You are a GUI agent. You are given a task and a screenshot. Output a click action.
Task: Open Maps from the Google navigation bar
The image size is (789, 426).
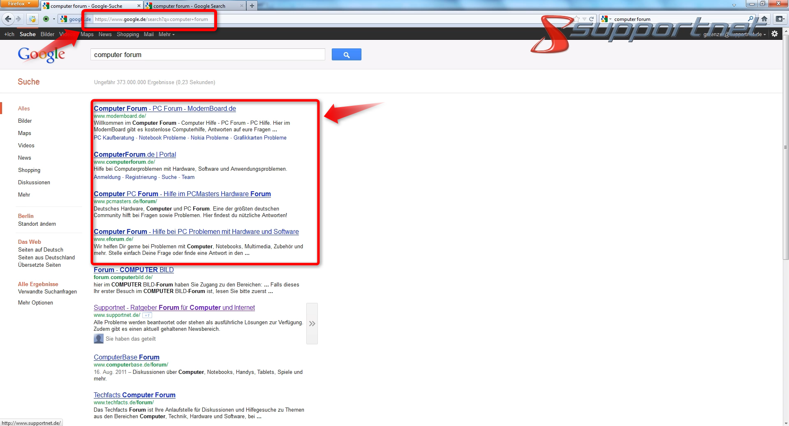87,34
